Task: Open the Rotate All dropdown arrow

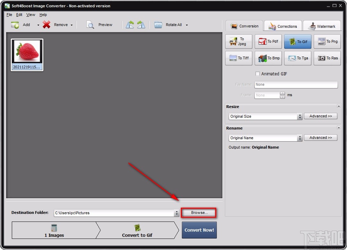Action: click(x=187, y=25)
